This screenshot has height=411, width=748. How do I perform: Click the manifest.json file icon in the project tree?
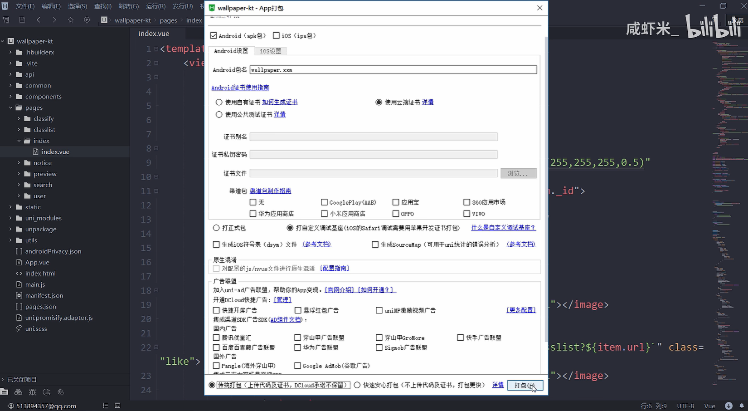pyautogui.click(x=19, y=295)
